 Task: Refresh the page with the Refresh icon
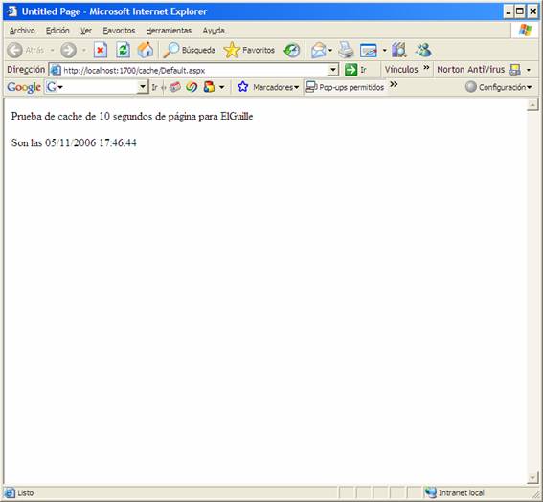123,50
